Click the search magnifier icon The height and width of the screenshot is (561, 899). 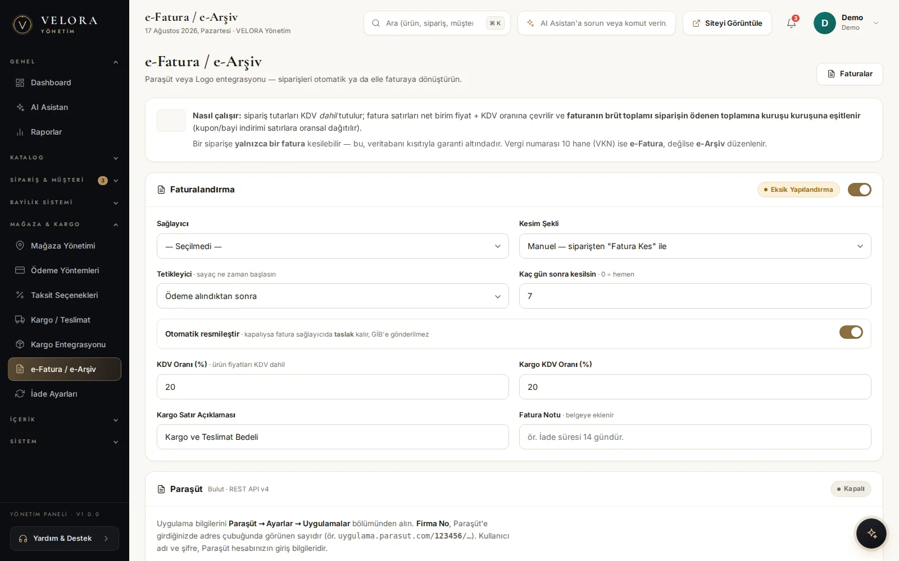click(x=376, y=23)
